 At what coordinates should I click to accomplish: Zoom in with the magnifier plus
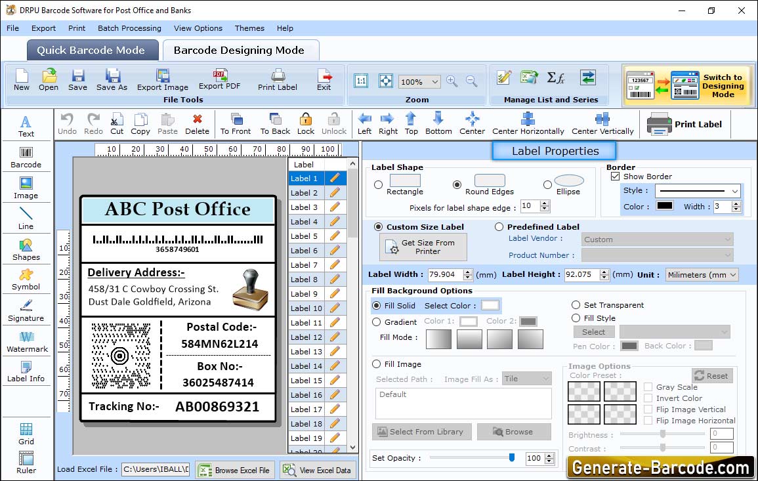pos(452,81)
